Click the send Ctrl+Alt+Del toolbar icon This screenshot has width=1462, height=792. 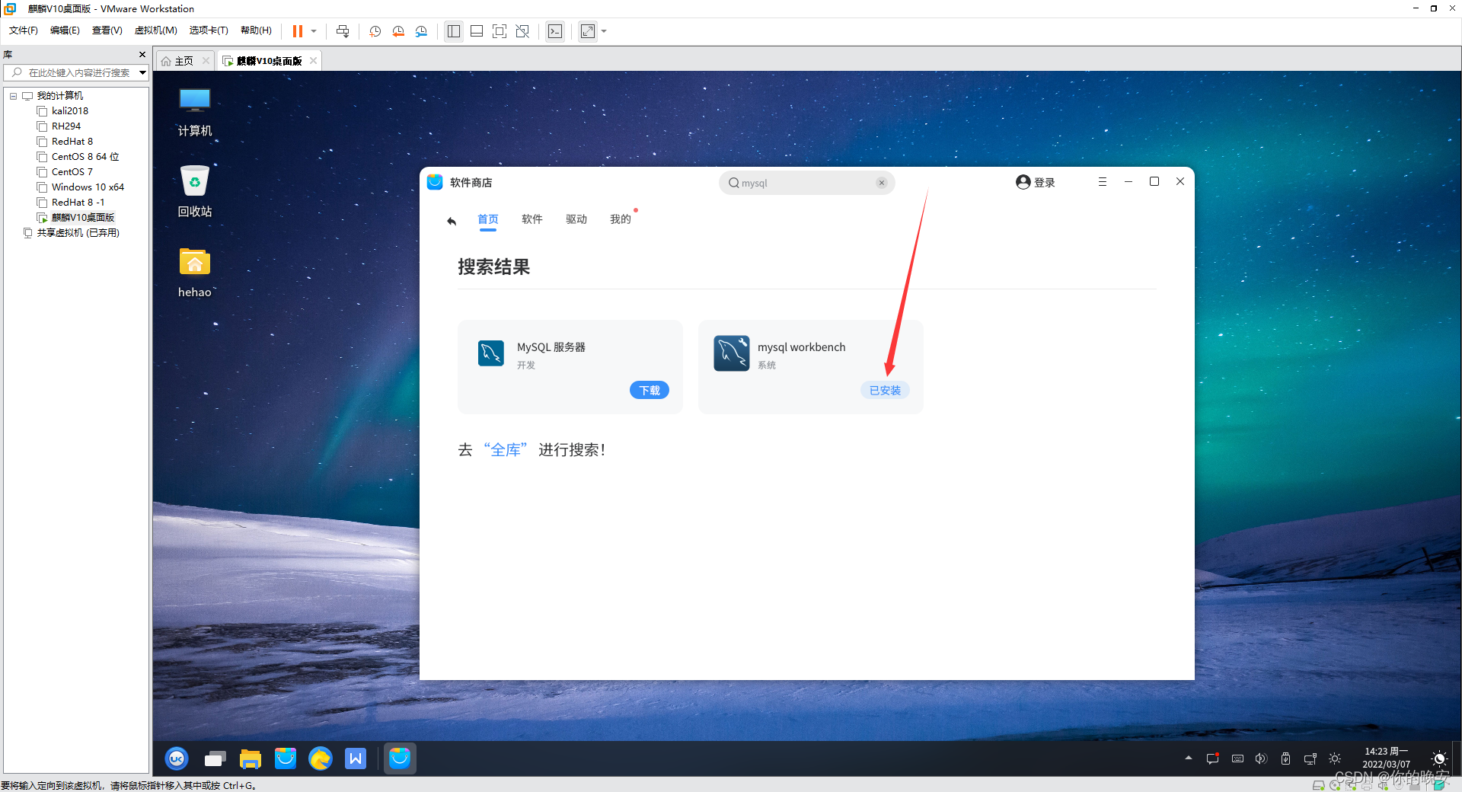point(343,31)
